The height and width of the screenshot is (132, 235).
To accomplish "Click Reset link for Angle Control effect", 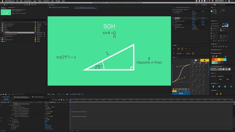I will tap(194, 11).
